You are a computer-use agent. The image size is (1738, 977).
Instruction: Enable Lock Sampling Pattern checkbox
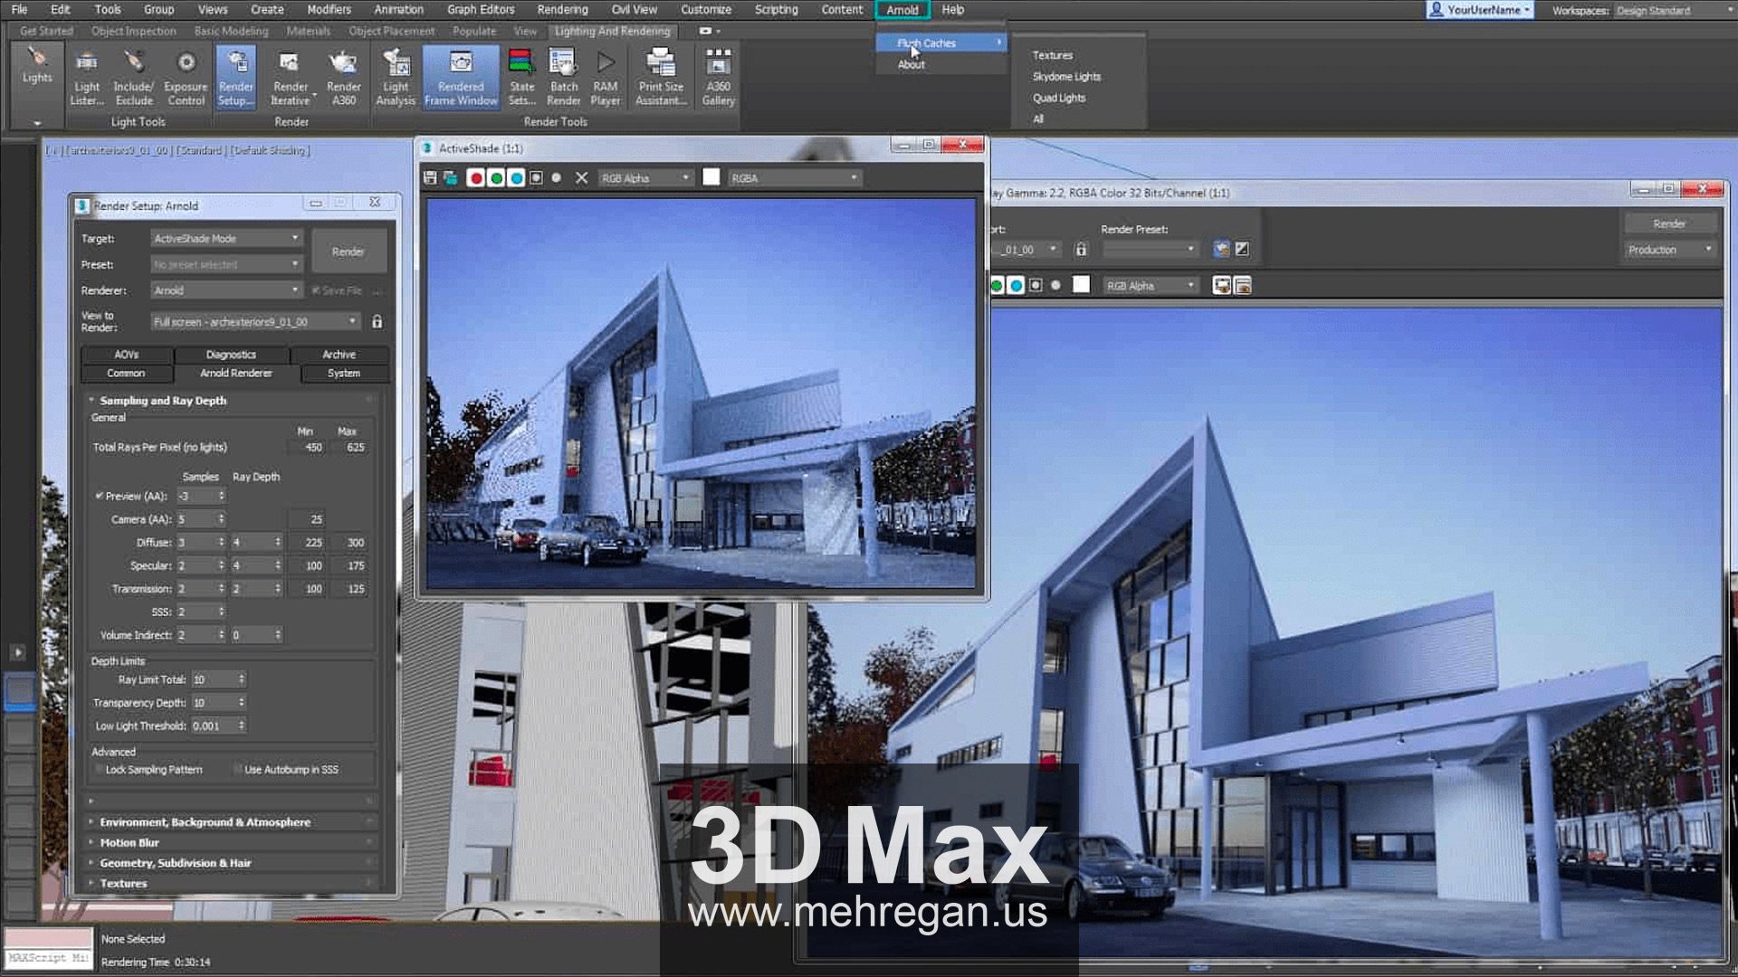point(99,770)
